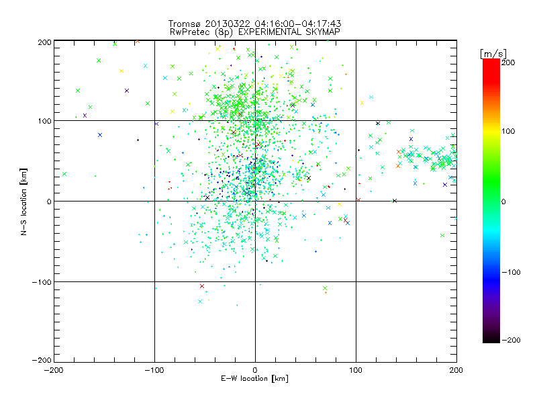Click the red region of the velocity colorbar
The height and width of the screenshot is (403, 537).
tap(491, 71)
